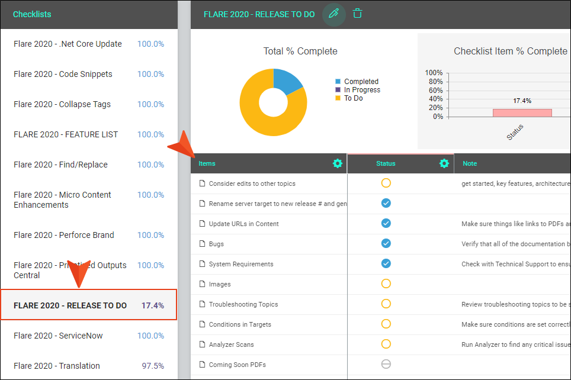The height and width of the screenshot is (380, 571).
Task: Open Items column gear settings
Action: pyautogui.click(x=338, y=163)
